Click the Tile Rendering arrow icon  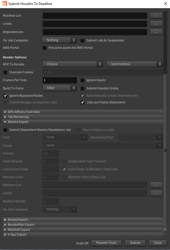click(x=5, y=117)
